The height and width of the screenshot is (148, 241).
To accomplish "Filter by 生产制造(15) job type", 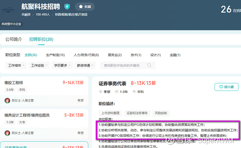I will [55, 55].
